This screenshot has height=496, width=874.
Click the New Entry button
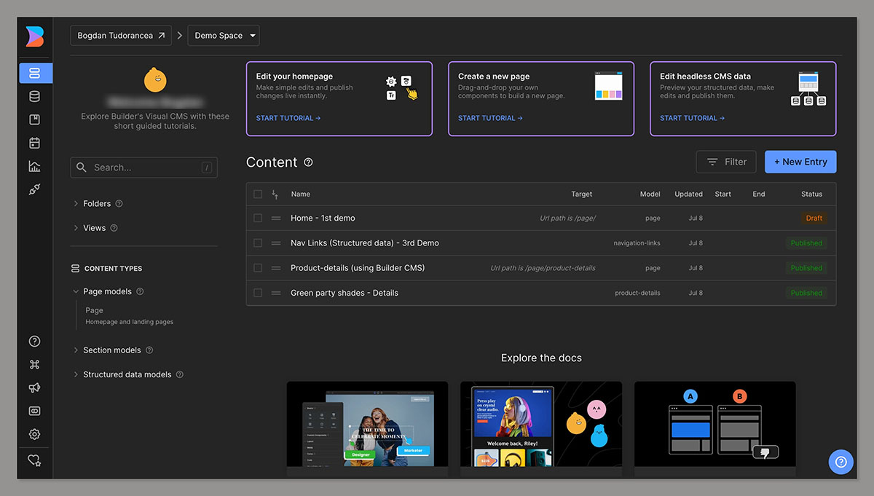800,162
